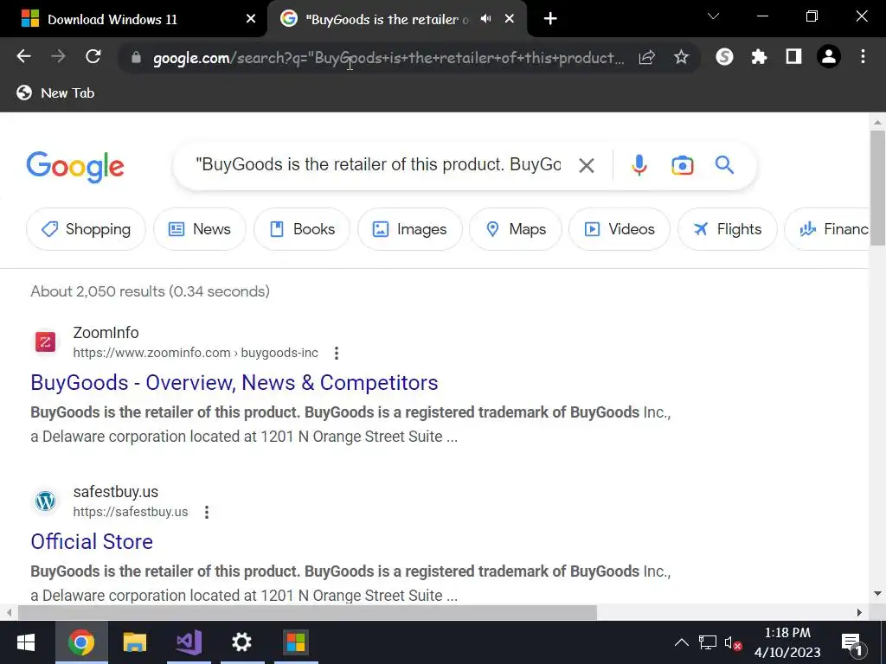This screenshot has height=664, width=886.
Task: Click the browser forward arrow
Action: click(58, 56)
